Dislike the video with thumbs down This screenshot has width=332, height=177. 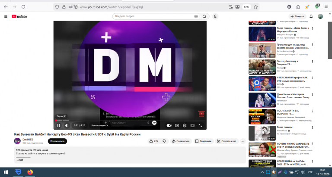[164, 141]
